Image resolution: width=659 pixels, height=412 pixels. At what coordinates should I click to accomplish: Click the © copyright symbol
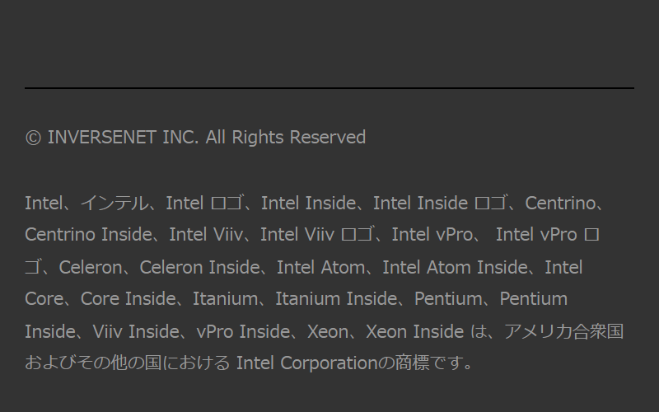(33, 138)
